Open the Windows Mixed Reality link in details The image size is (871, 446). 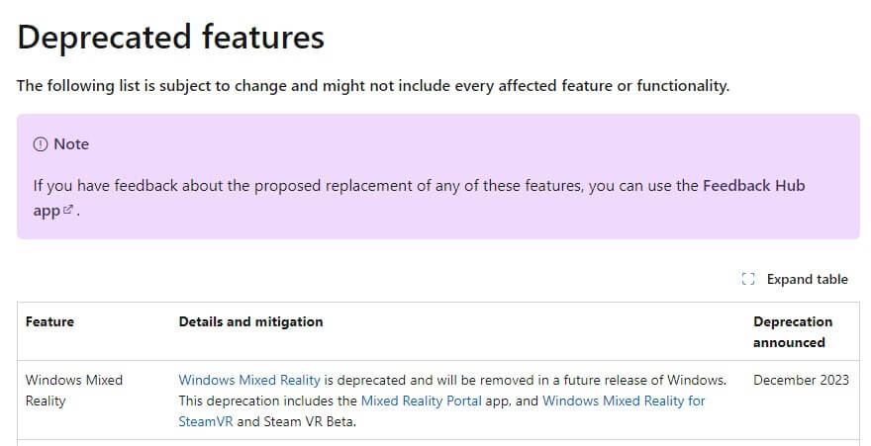click(x=249, y=380)
